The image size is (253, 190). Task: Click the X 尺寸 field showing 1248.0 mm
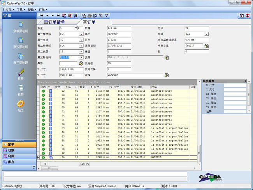click(x=71, y=69)
